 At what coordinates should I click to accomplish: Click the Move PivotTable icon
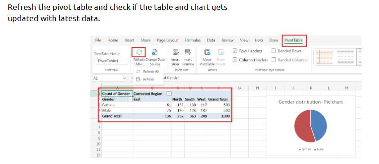point(207,52)
